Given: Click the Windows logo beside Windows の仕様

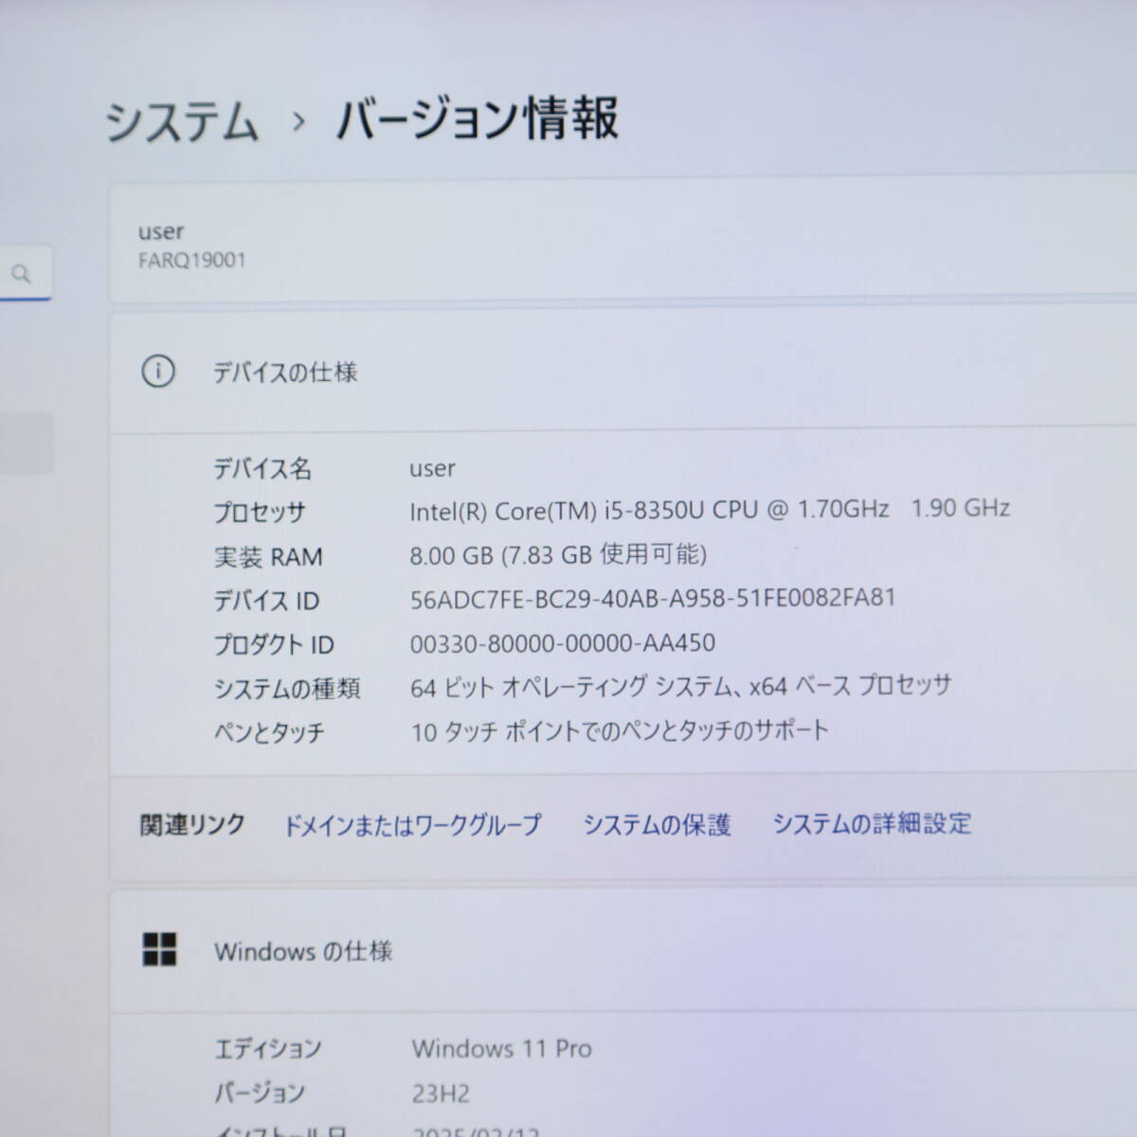Looking at the screenshot, I should 159,948.
